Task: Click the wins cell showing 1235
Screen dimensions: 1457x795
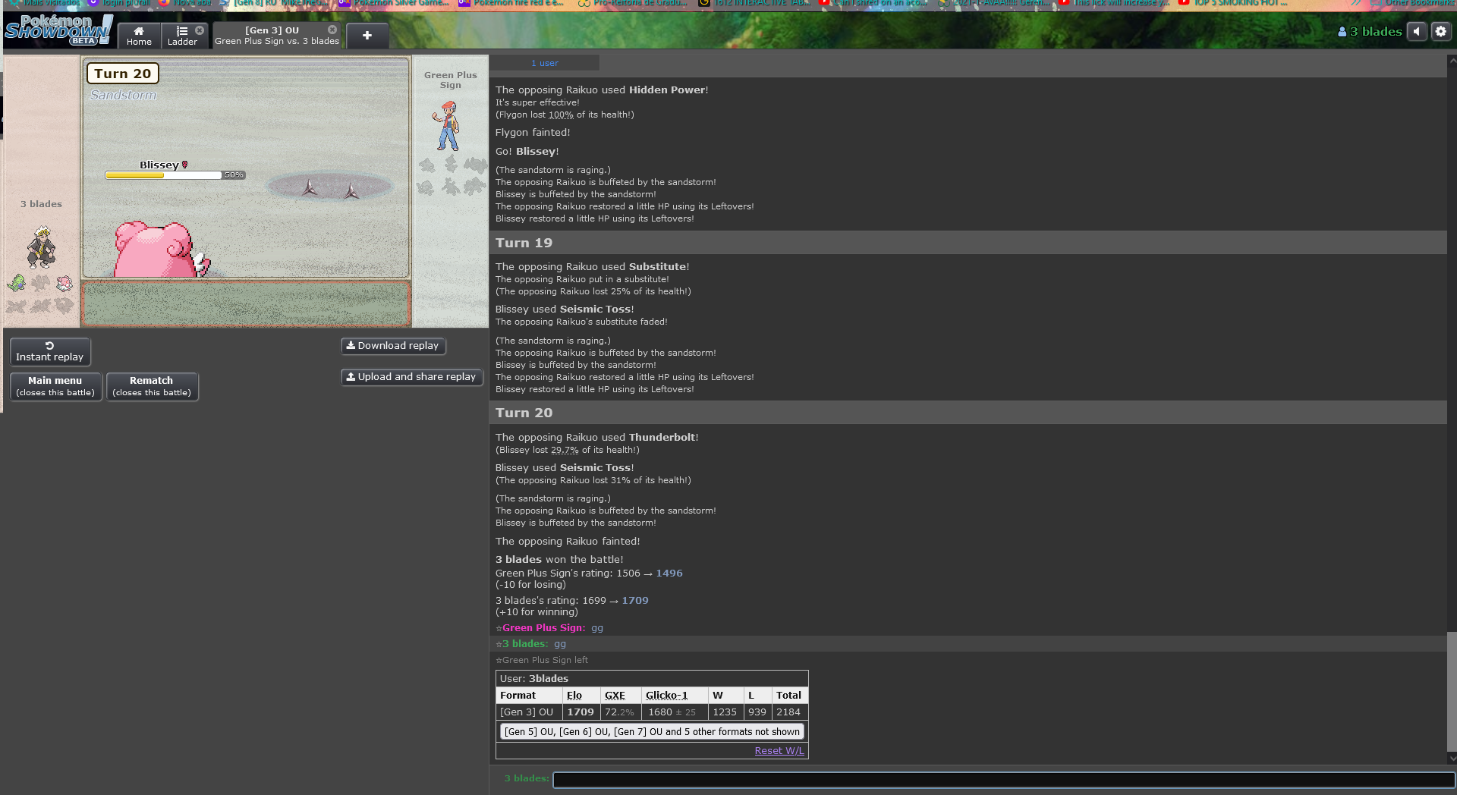Action: (725, 712)
